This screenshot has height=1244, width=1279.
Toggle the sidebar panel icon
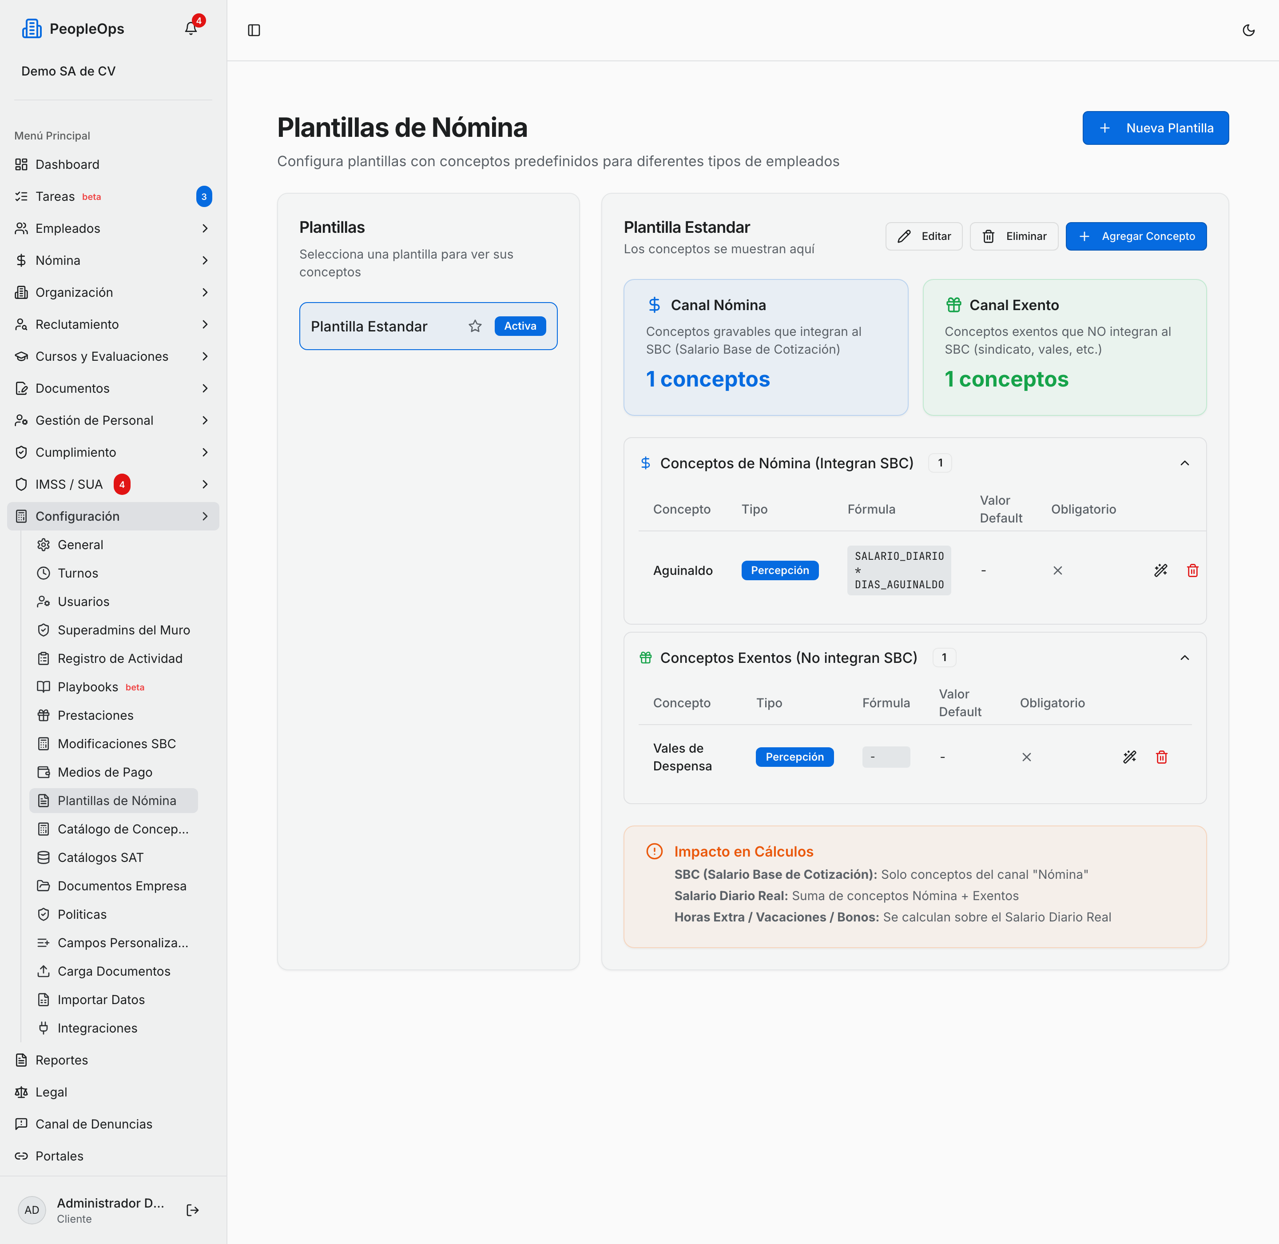(x=254, y=30)
